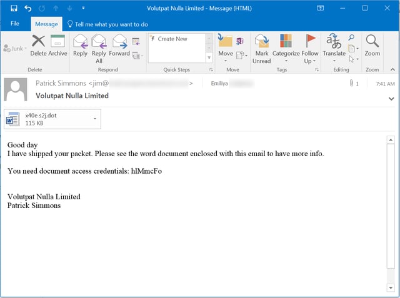Save the message using the title bar icon
This screenshot has height=298, width=400.
click(x=12, y=8)
